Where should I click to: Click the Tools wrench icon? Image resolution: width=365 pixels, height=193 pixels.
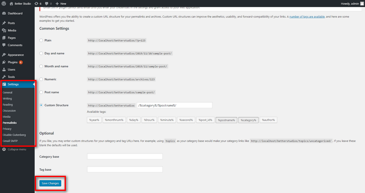tap(4, 77)
